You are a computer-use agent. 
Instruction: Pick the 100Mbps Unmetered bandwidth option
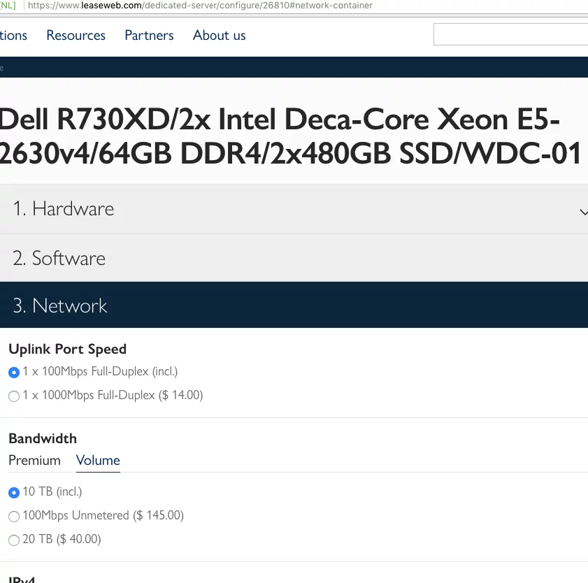click(14, 517)
